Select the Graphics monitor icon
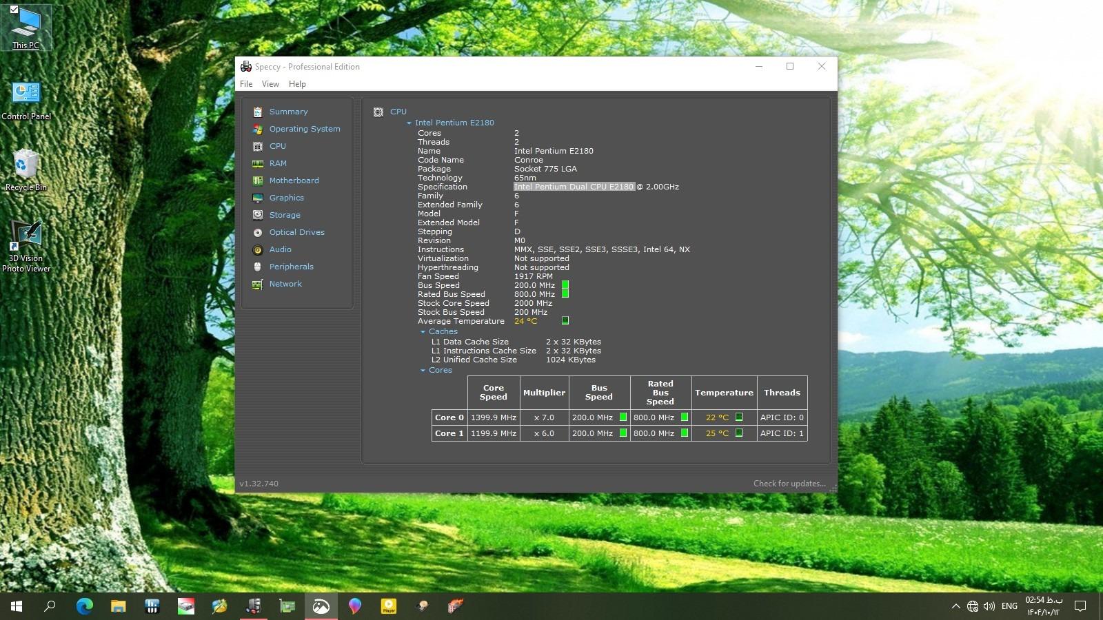Viewport: 1103px width, 620px height. [x=258, y=198]
